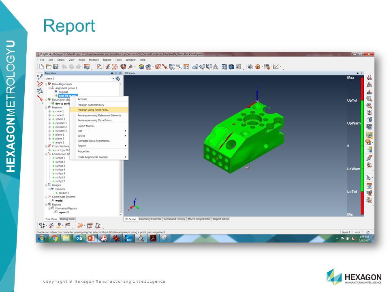389x292 pixels.
Task: Click the Chrome icon in the Windows taskbar
Action: coord(54,238)
